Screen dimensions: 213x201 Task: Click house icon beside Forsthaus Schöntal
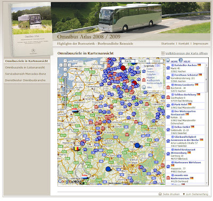point(168,78)
